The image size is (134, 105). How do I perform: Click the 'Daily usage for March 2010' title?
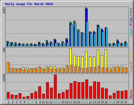pos(29,4)
